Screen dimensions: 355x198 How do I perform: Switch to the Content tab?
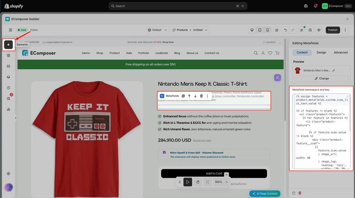[302, 53]
